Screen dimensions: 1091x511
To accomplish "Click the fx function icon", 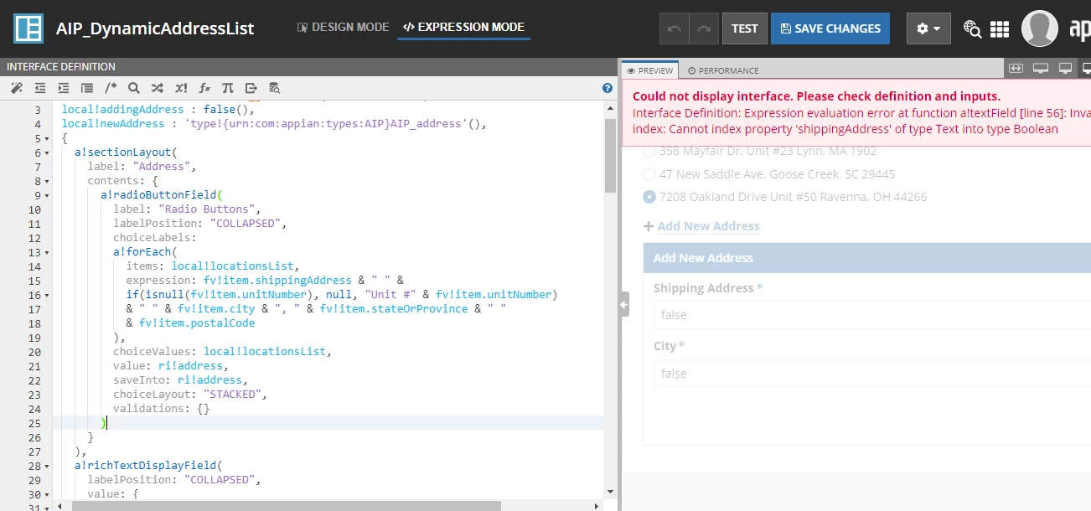I will click(204, 88).
